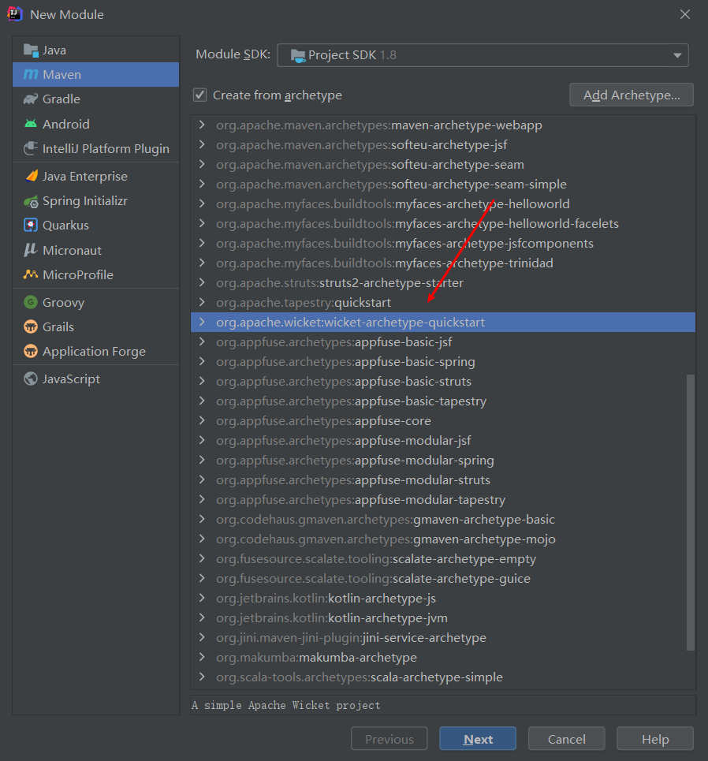The height and width of the screenshot is (761, 708).
Task: Select Gradle module type
Action: tap(95, 99)
